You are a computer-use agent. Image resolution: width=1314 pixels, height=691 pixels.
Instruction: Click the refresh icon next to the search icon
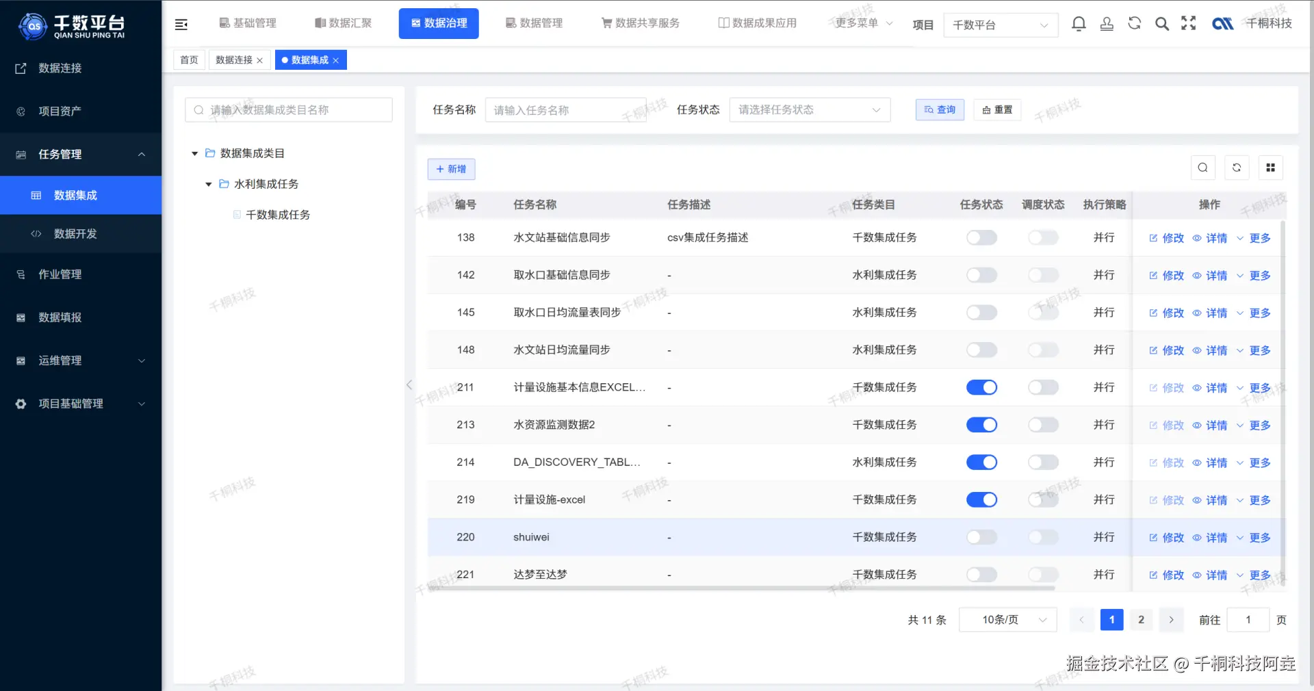pos(1135,23)
